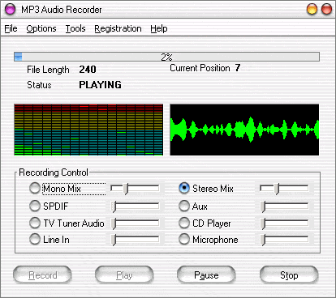Open the Tools menu

[x=75, y=28]
